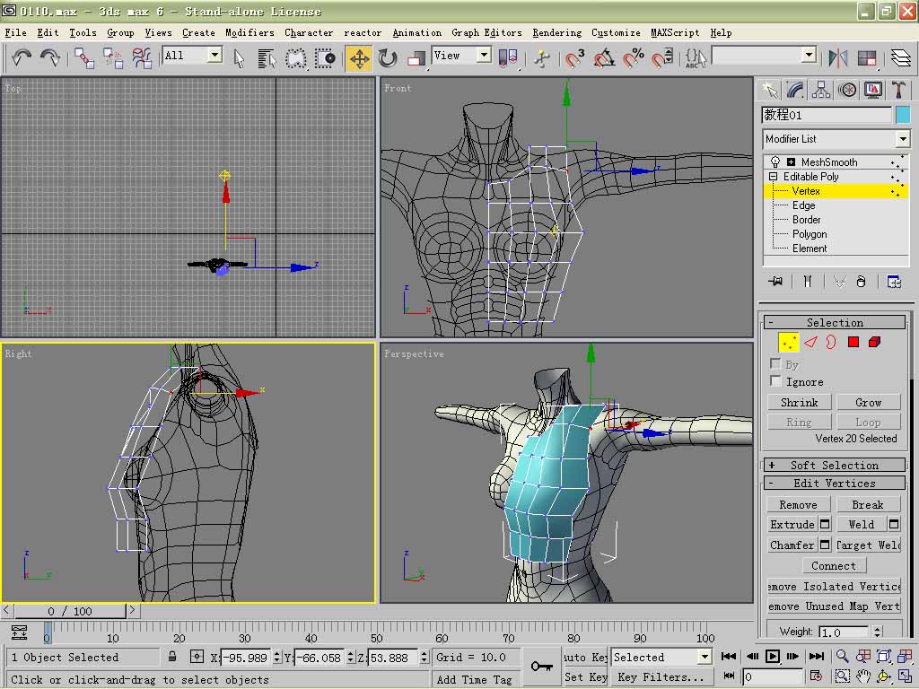
Task: Activate the Select and Move tool
Action: click(x=359, y=58)
